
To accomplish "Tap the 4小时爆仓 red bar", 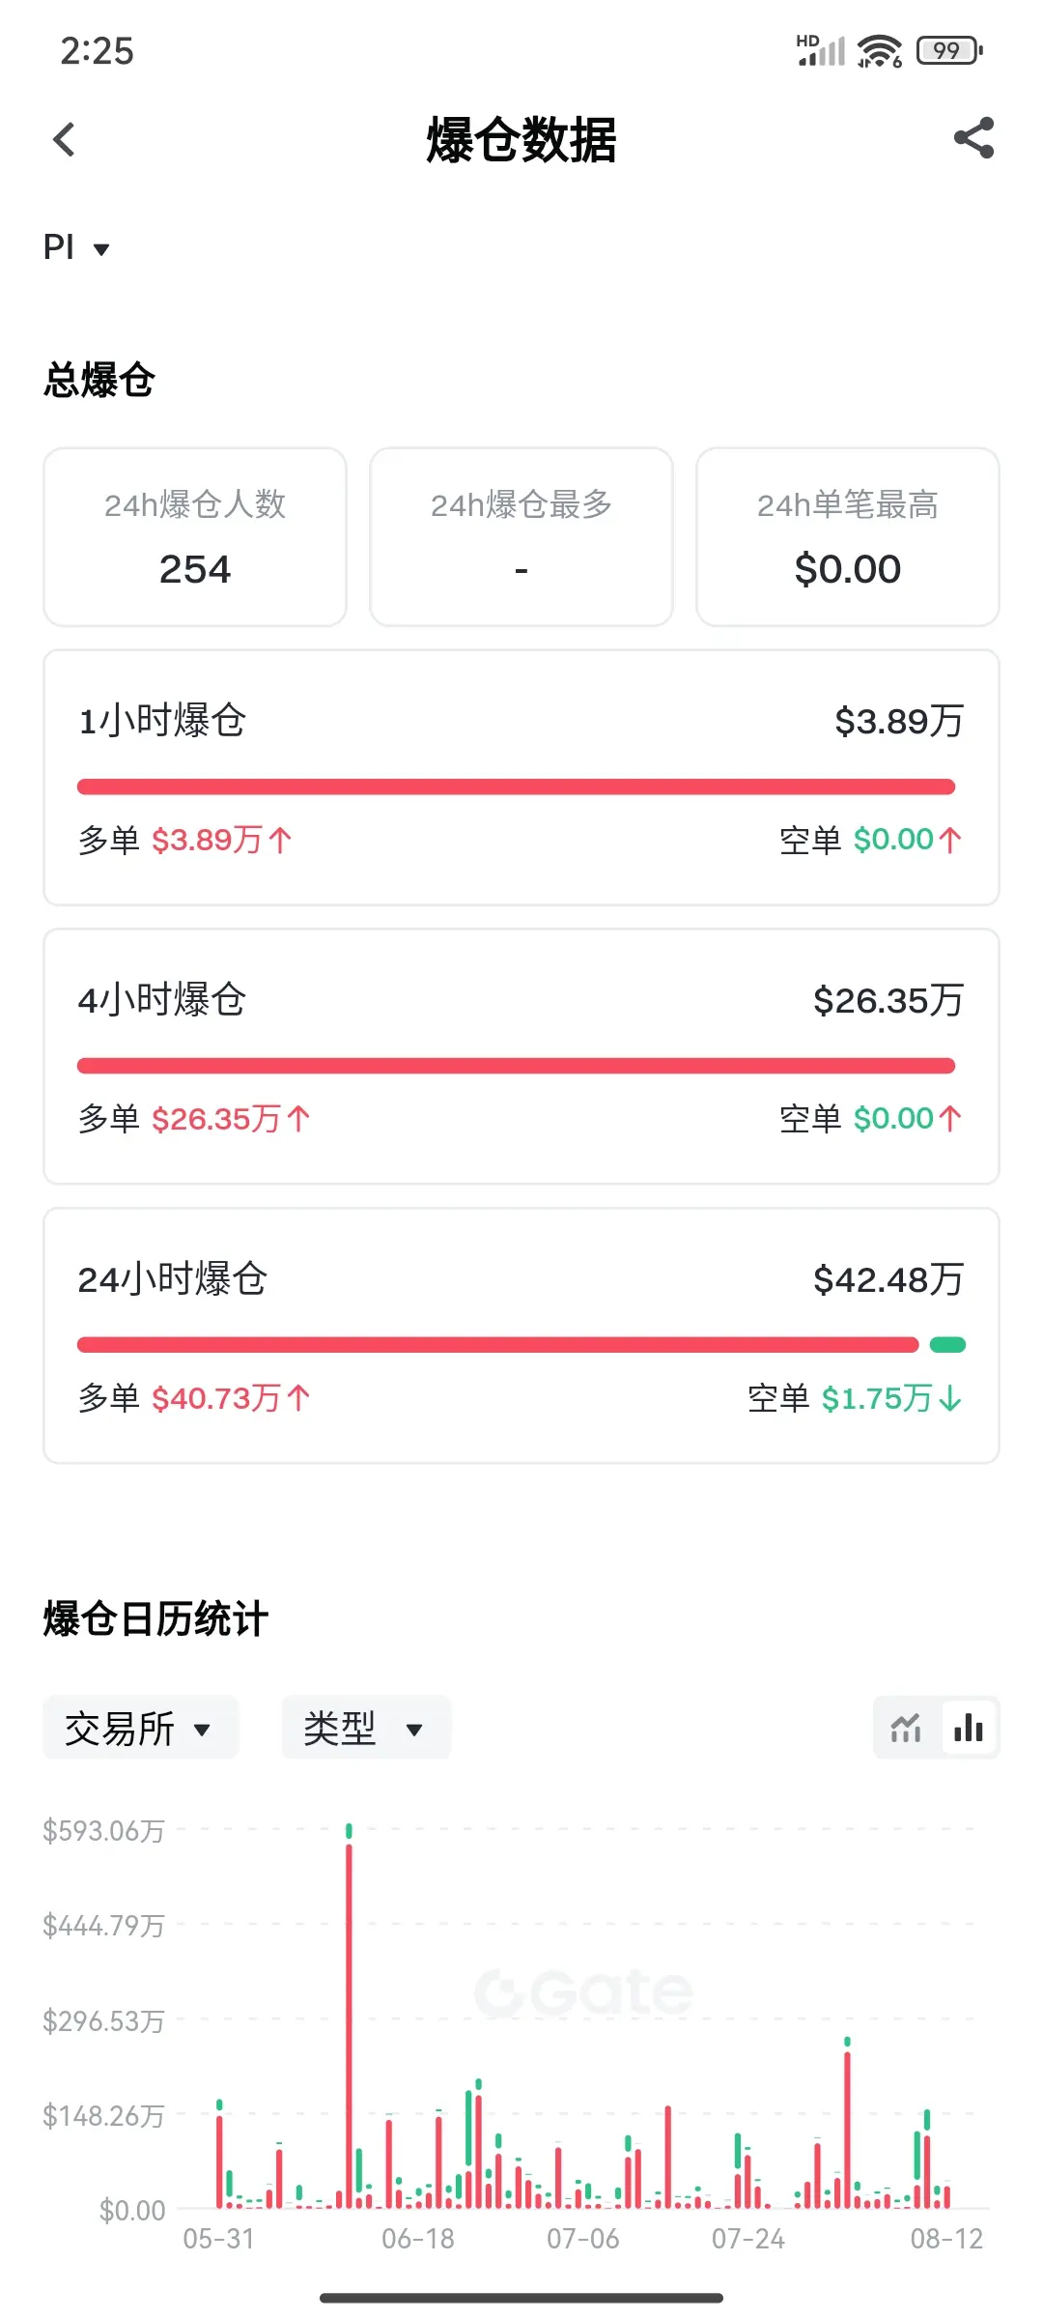I will pyautogui.click(x=516, y=1066).
